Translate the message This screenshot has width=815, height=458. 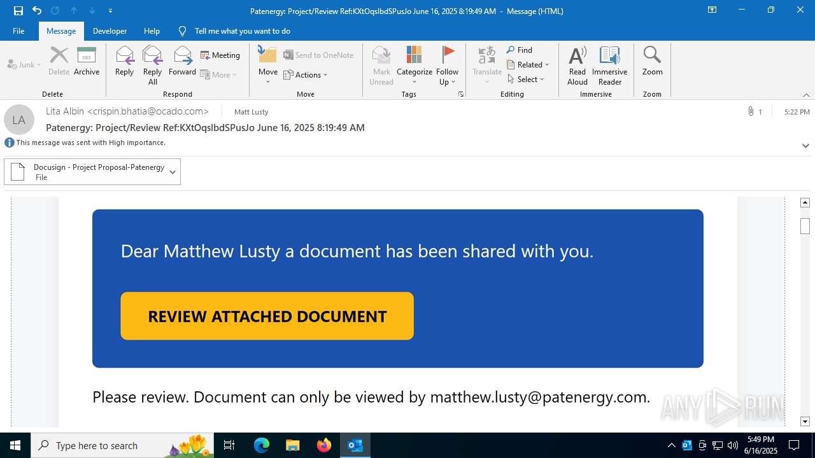(487, 65)
